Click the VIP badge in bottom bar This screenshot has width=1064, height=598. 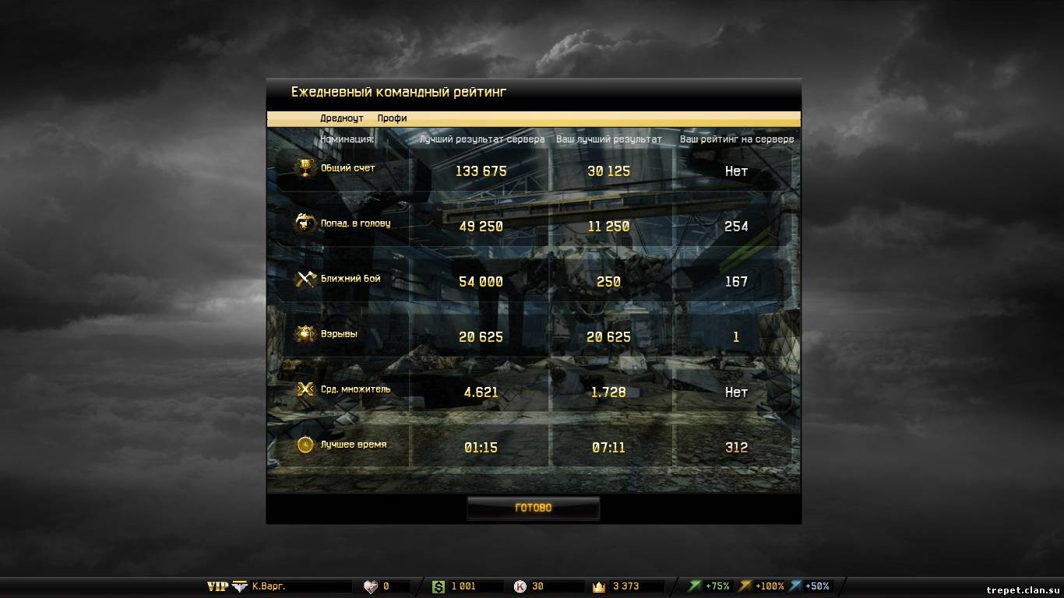[x=217, y=586]
